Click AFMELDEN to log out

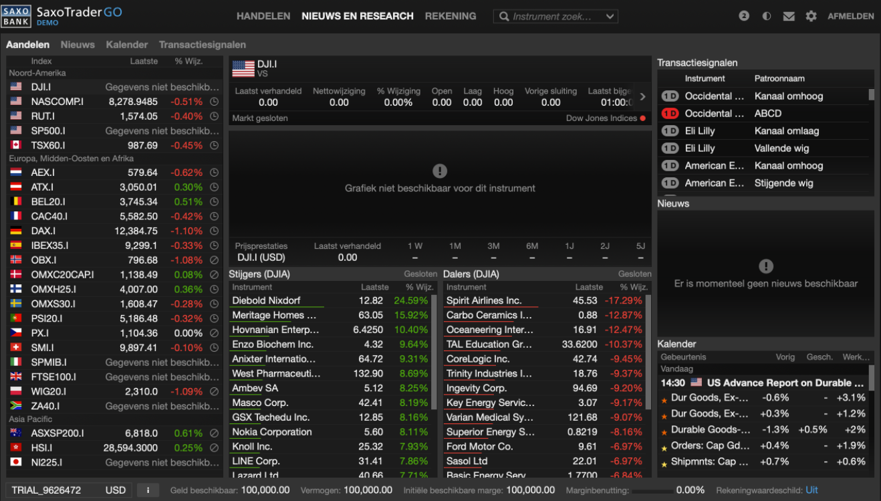pos(850,16)
